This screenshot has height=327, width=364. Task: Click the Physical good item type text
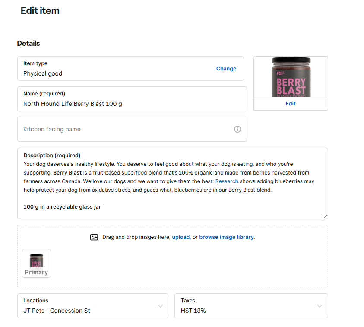pyautogui.click(x=43, y=73)
